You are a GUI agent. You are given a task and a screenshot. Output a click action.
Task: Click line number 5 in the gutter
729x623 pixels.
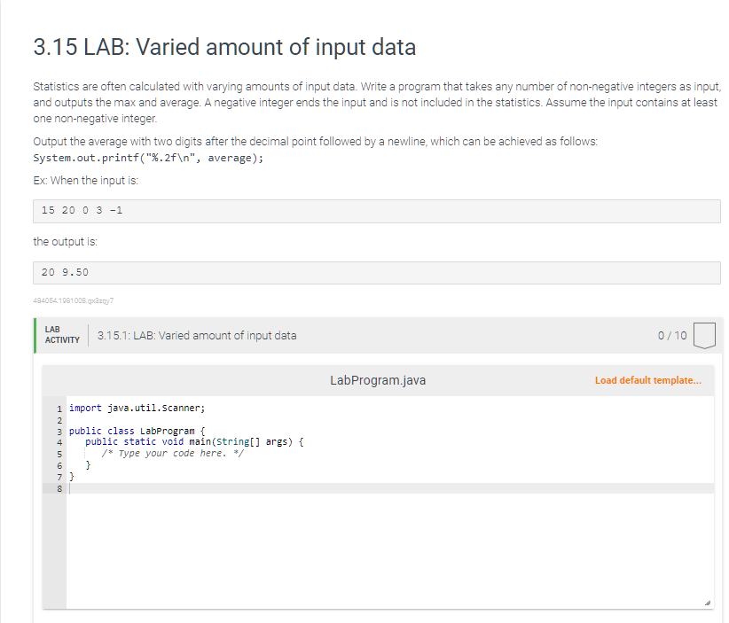click(x=59, y=454)
